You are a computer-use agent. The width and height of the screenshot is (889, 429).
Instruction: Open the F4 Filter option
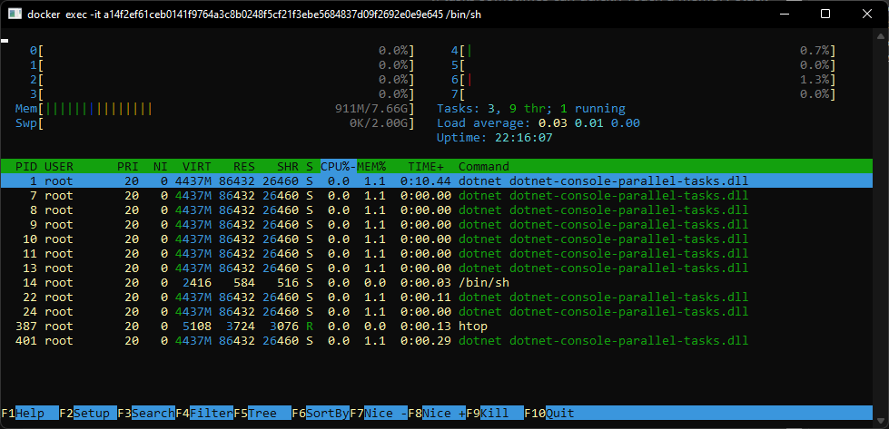click(204, 414)
